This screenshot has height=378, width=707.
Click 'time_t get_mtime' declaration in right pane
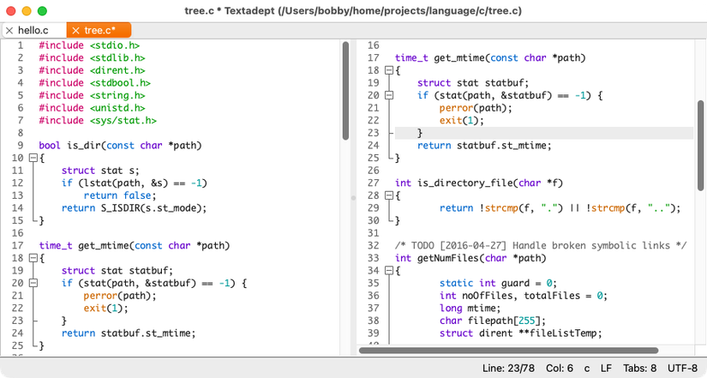(x=490, y=58)
